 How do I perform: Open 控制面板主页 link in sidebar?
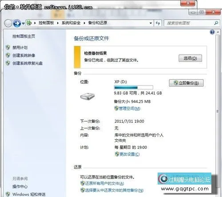(24, 36)
